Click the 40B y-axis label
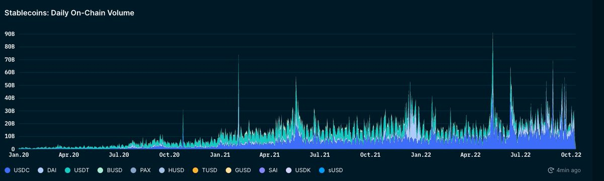The image size is (604, 181). pyautogui.click(x=9, y=98)
